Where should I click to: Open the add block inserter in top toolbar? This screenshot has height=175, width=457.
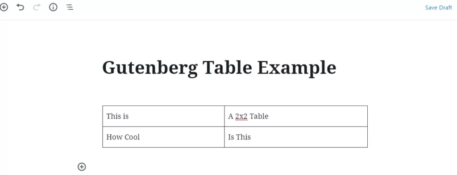coord(4,7)
